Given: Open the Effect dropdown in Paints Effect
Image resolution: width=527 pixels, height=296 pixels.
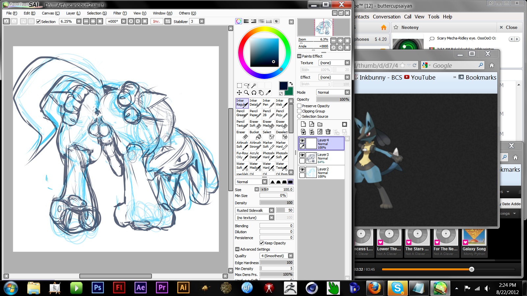Looking at the screenshot, I should (347, 77).
